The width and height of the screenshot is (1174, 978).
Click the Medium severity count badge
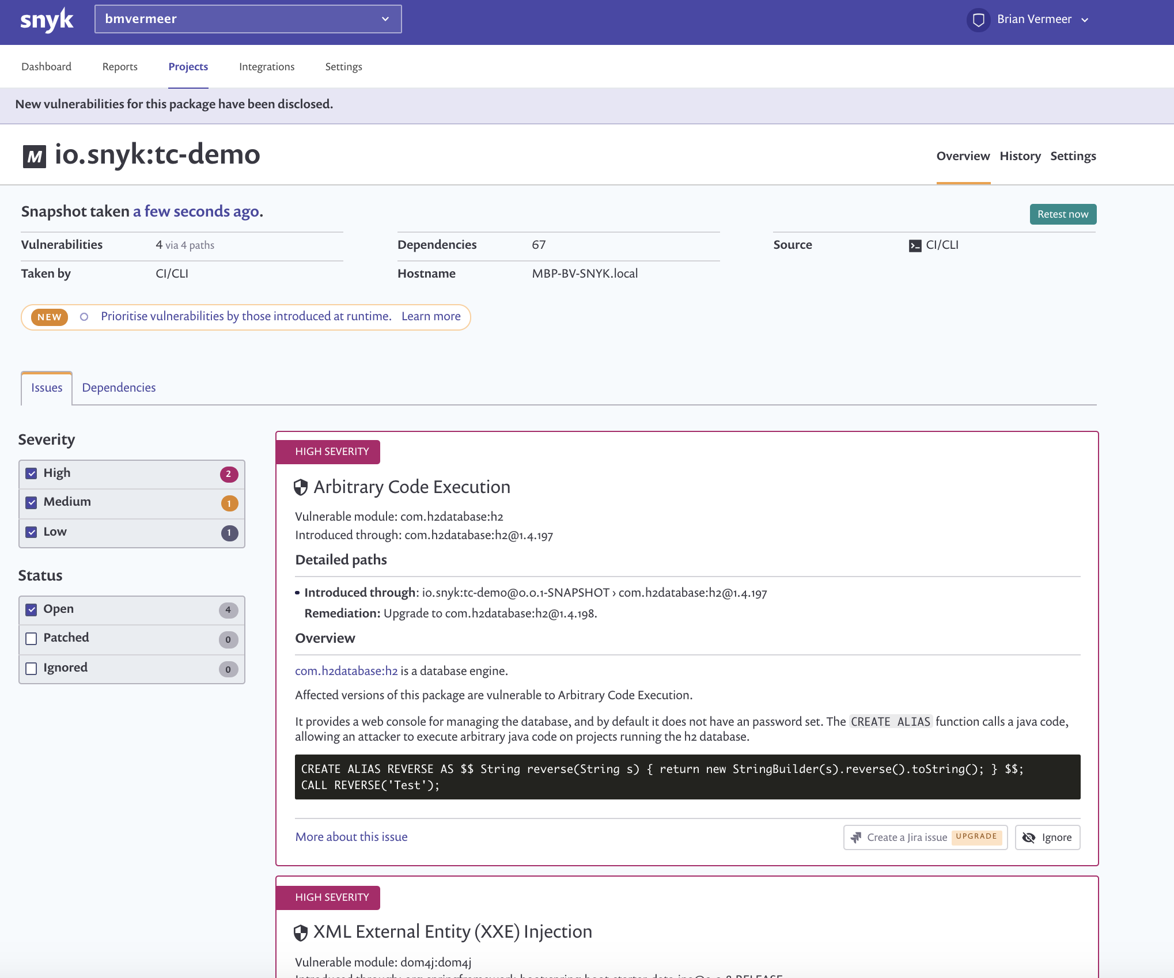[229, 503]
